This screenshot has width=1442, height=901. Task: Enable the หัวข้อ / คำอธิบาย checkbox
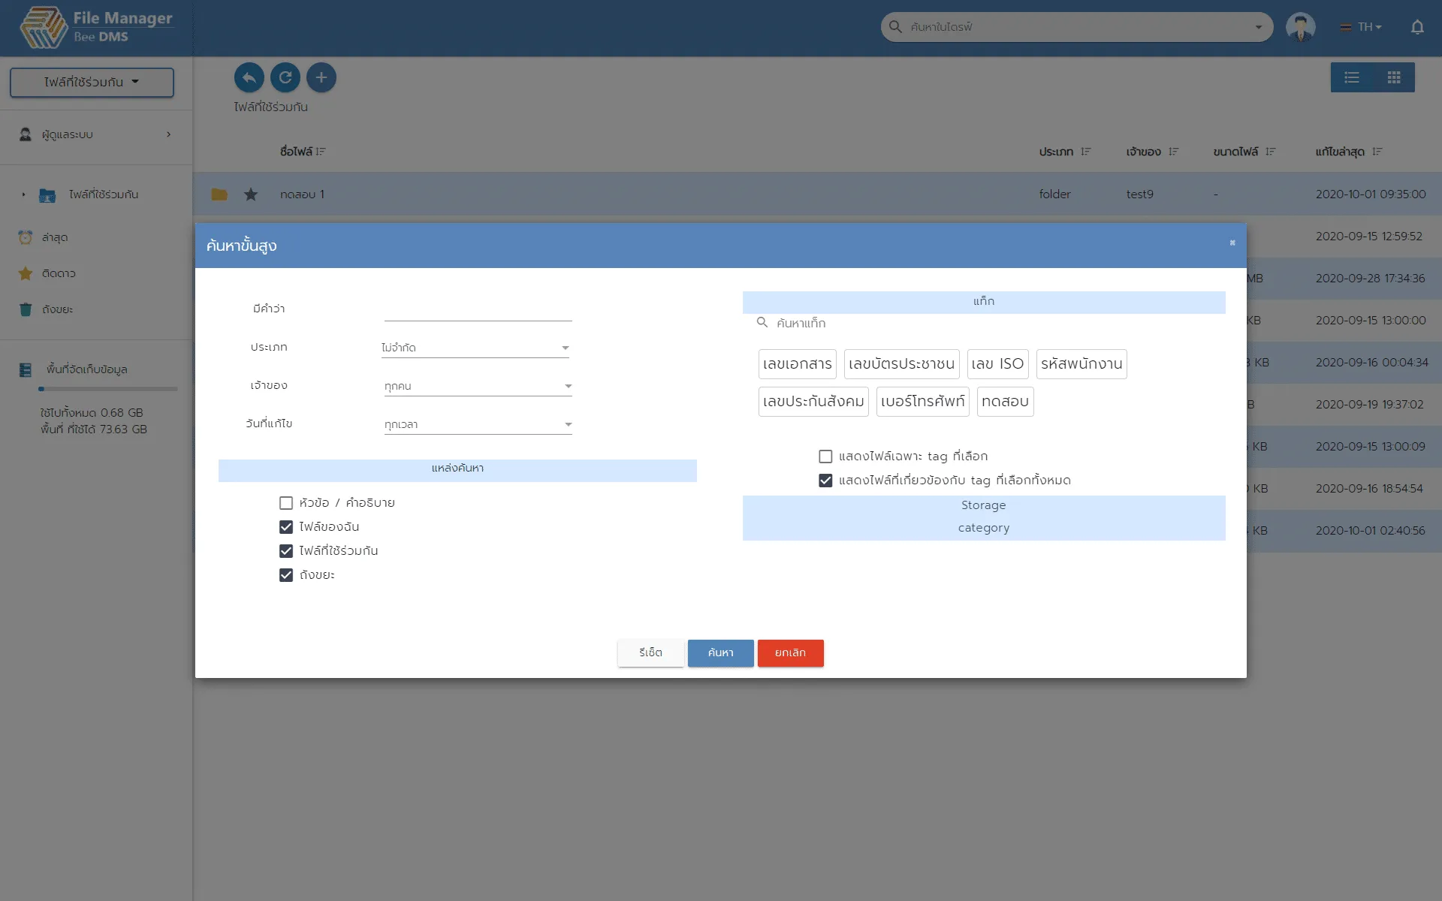(x=286, y=503)
